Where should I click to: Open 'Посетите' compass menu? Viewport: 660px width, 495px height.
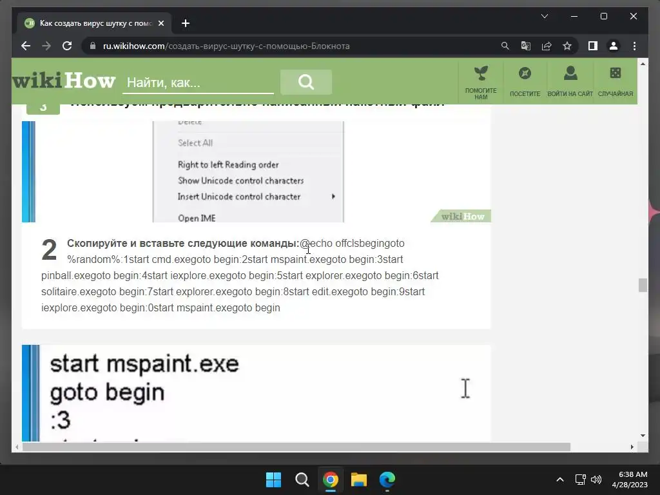tap(525, 82)
